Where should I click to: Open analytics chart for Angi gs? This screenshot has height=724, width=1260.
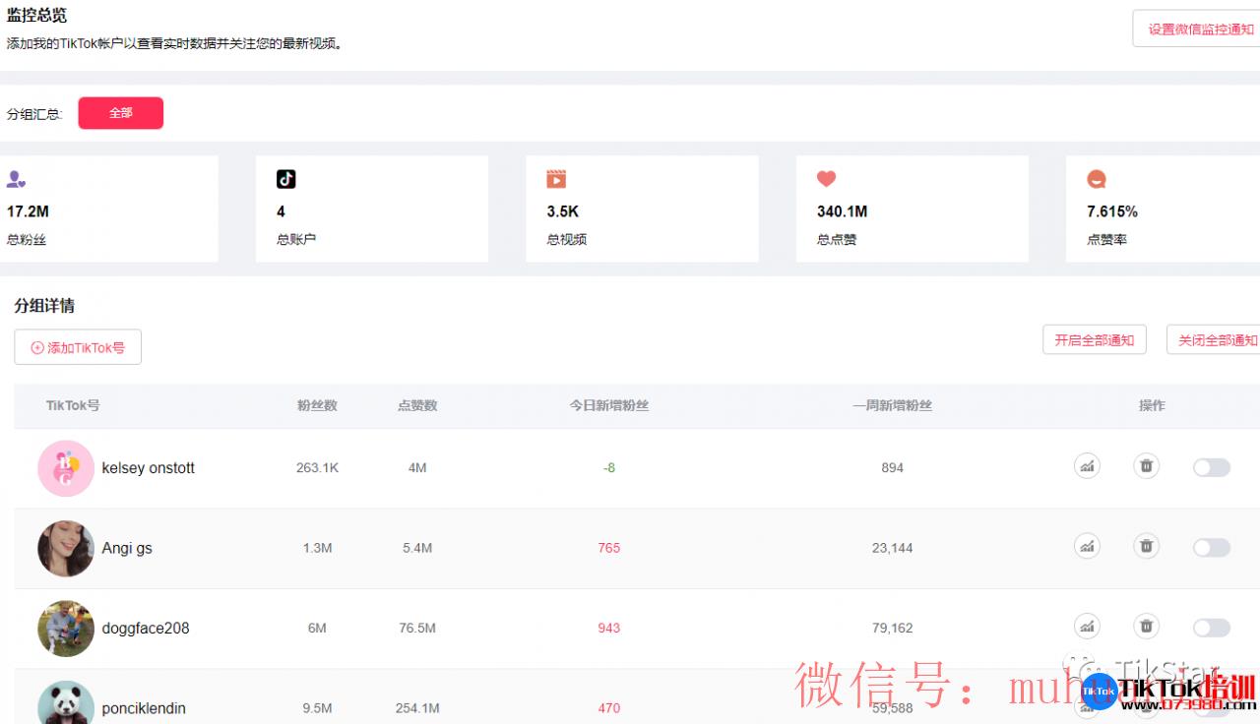pyautogui.click(x=1087, y=546)
